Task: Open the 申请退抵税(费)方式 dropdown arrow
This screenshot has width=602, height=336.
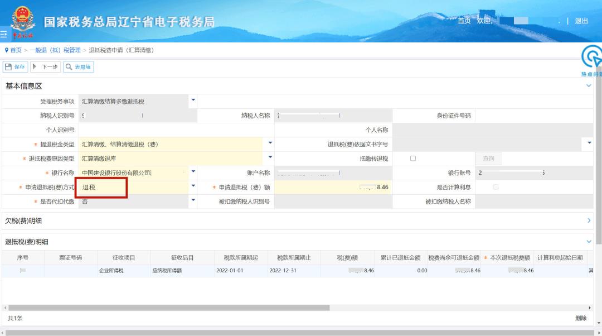Action: (193, 186)
